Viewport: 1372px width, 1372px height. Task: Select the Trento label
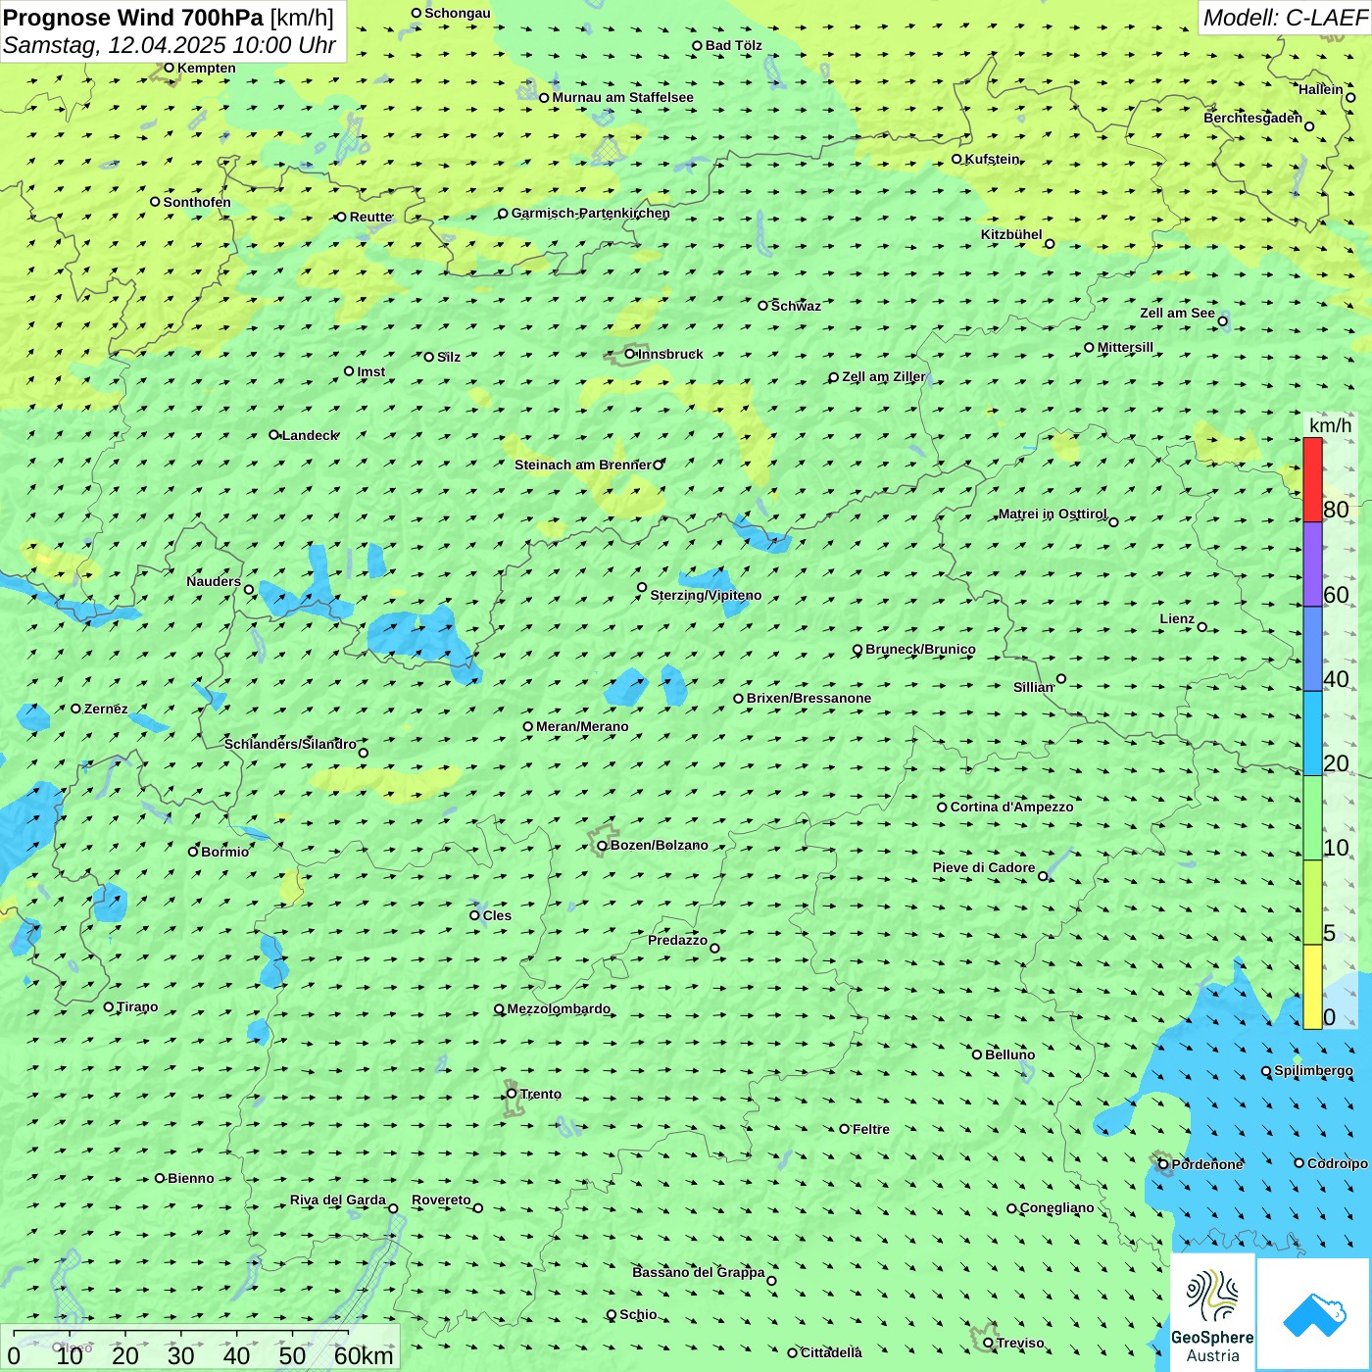(541, 1094)
